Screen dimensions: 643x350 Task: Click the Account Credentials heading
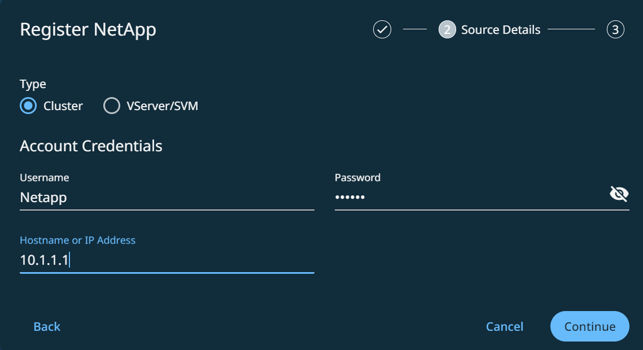coord(91,146)
